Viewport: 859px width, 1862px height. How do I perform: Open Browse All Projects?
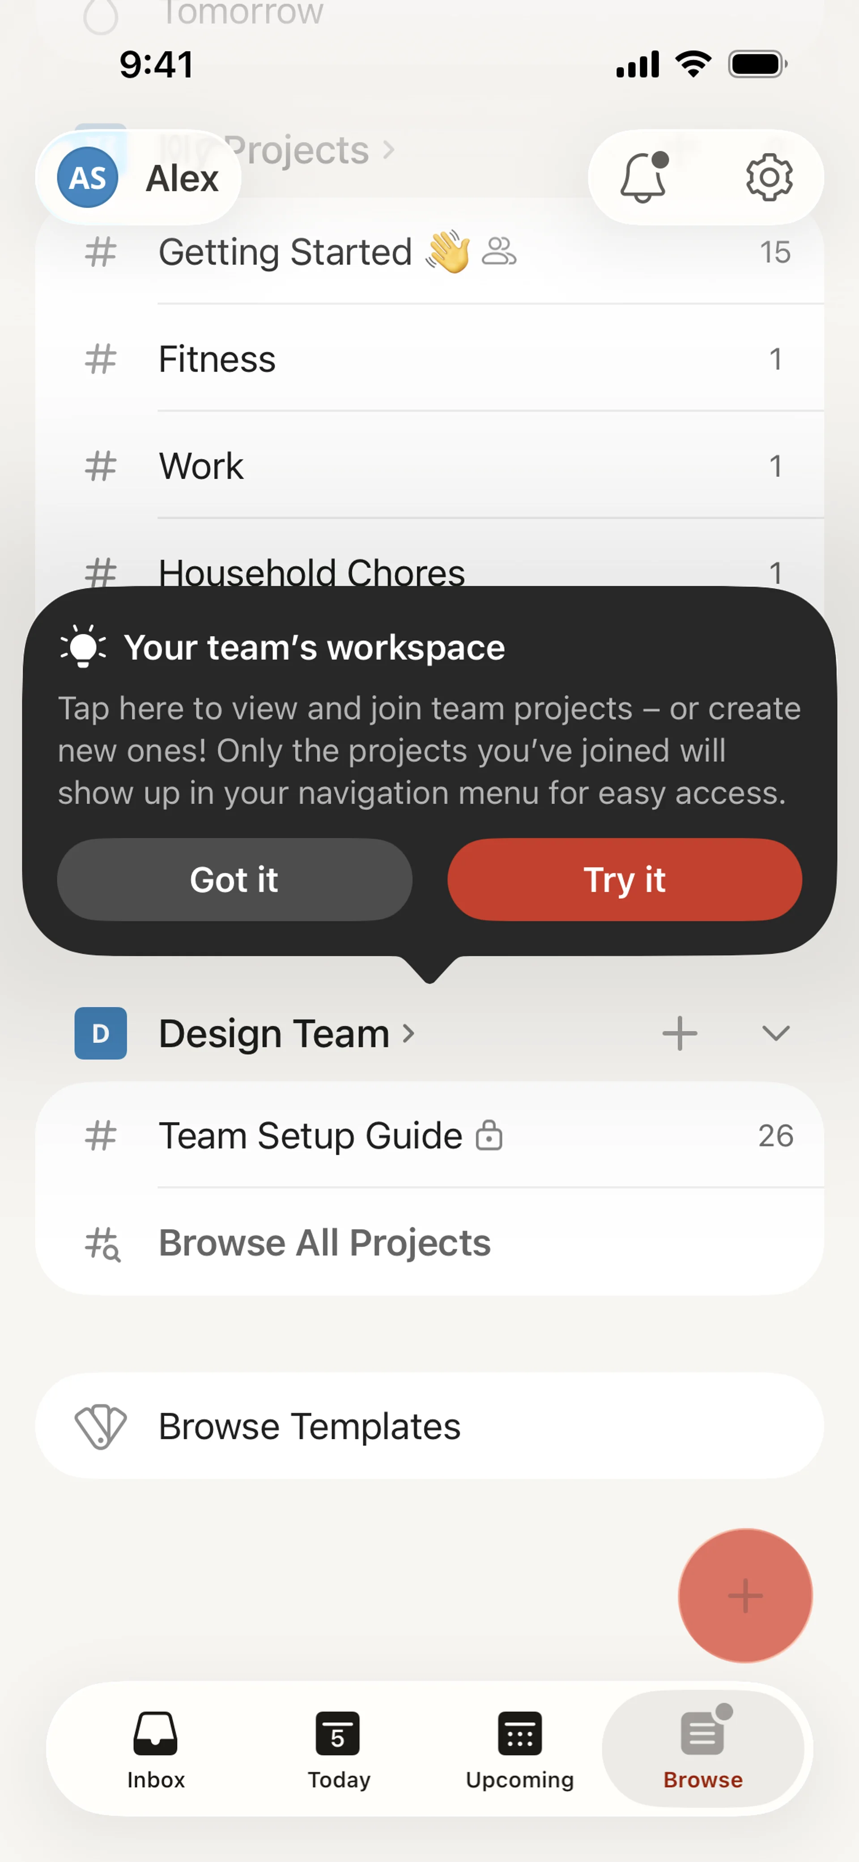(x=325, y=1242)
